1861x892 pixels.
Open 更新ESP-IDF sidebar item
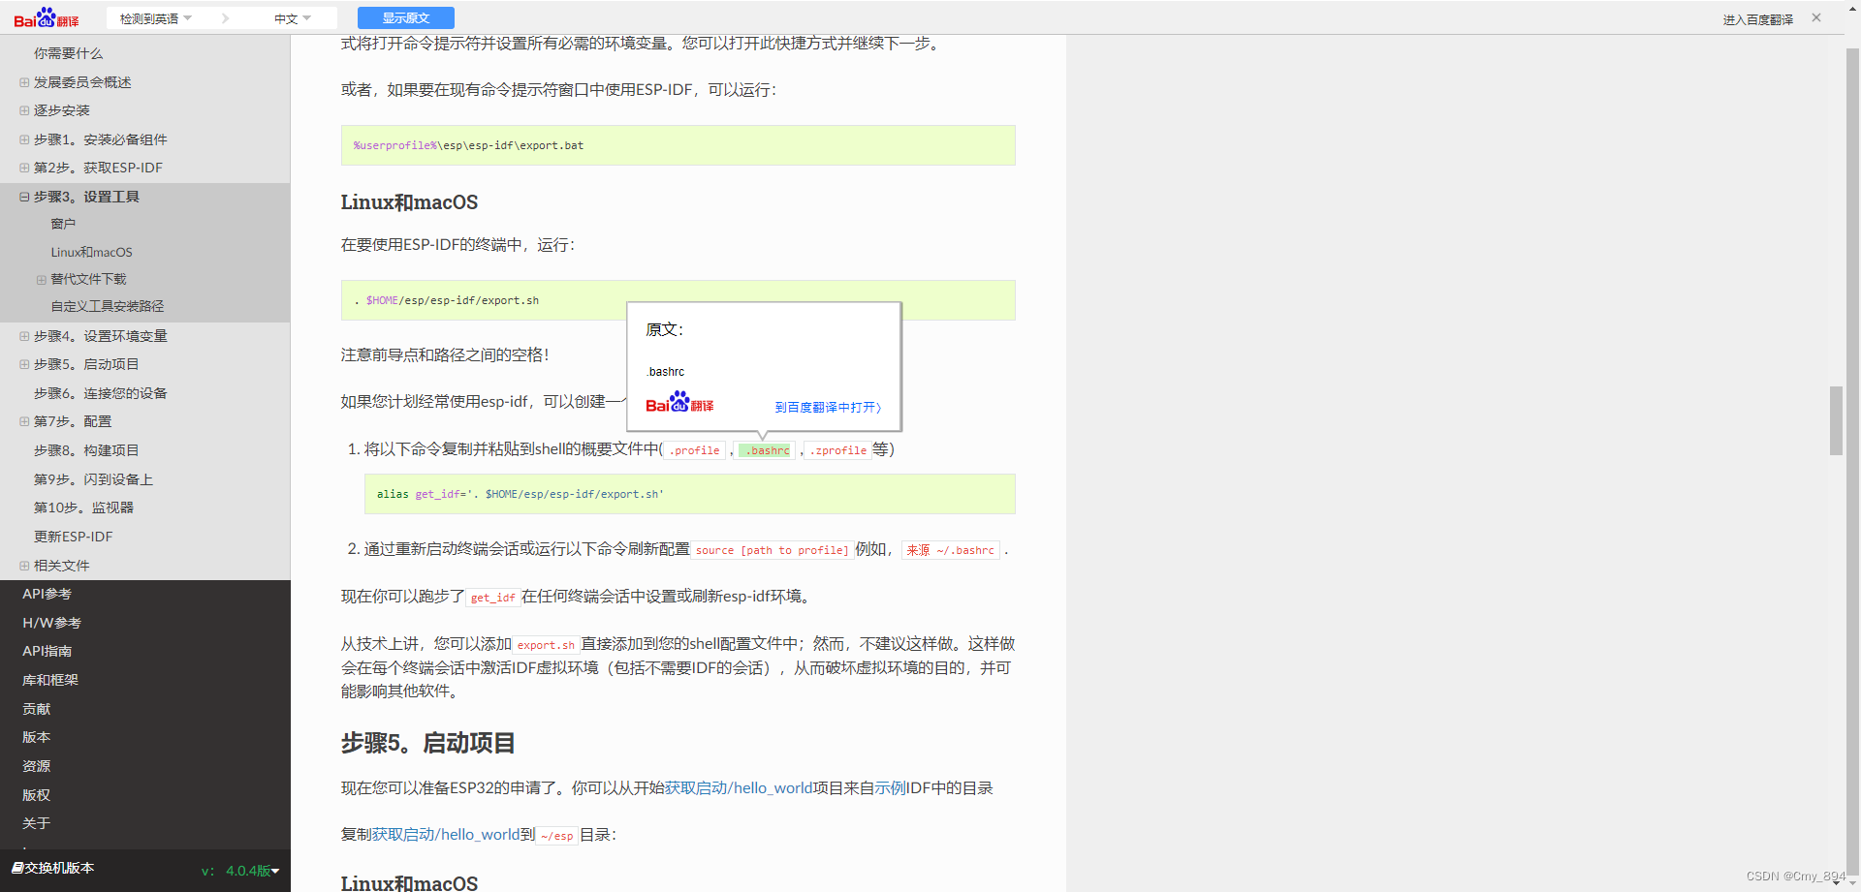pos(73,537)
